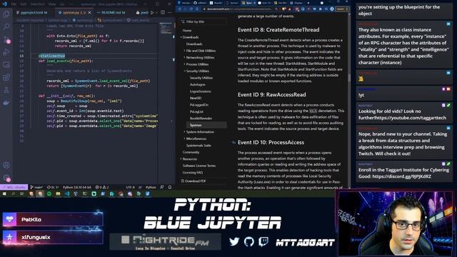Screen dimensions: 457x257
Task: Close the sysmon.py editor tab
Action: pyautogui.click(x=89, y=13)
